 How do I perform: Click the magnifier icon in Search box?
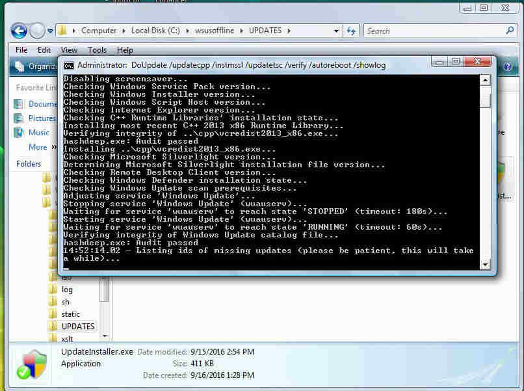click(510, 31)
